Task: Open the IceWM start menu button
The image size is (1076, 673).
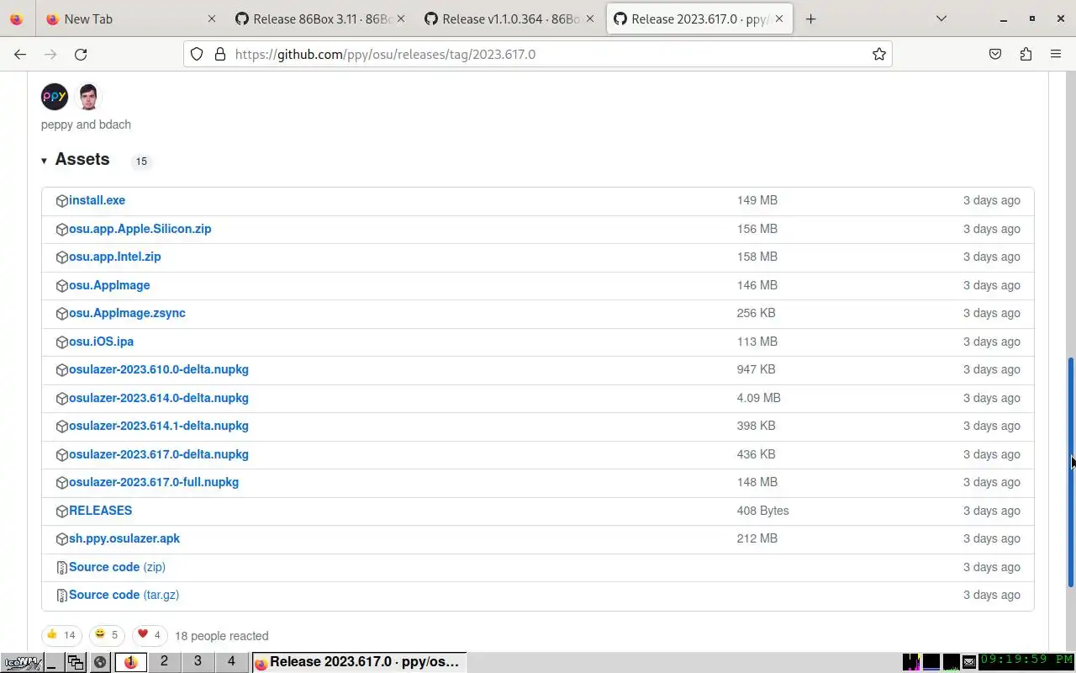Action: 22,662
